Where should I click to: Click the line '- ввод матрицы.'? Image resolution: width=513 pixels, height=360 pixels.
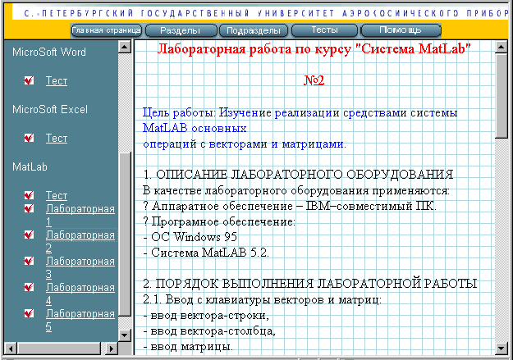[188, 347]
